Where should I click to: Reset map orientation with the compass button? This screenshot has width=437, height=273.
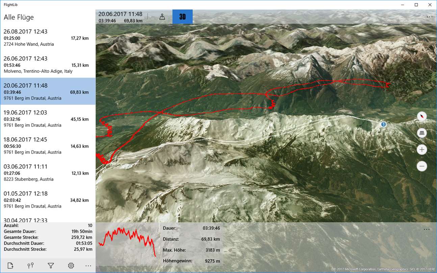[422, 117]
